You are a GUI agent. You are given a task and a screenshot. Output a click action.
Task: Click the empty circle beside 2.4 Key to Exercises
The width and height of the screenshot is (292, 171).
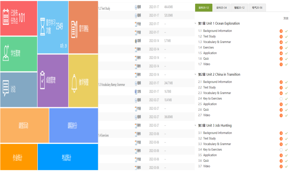(281, 99)
